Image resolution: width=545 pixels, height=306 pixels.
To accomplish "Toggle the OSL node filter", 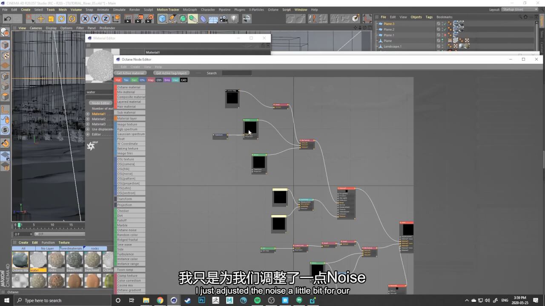I will click(x=143, y=80).
